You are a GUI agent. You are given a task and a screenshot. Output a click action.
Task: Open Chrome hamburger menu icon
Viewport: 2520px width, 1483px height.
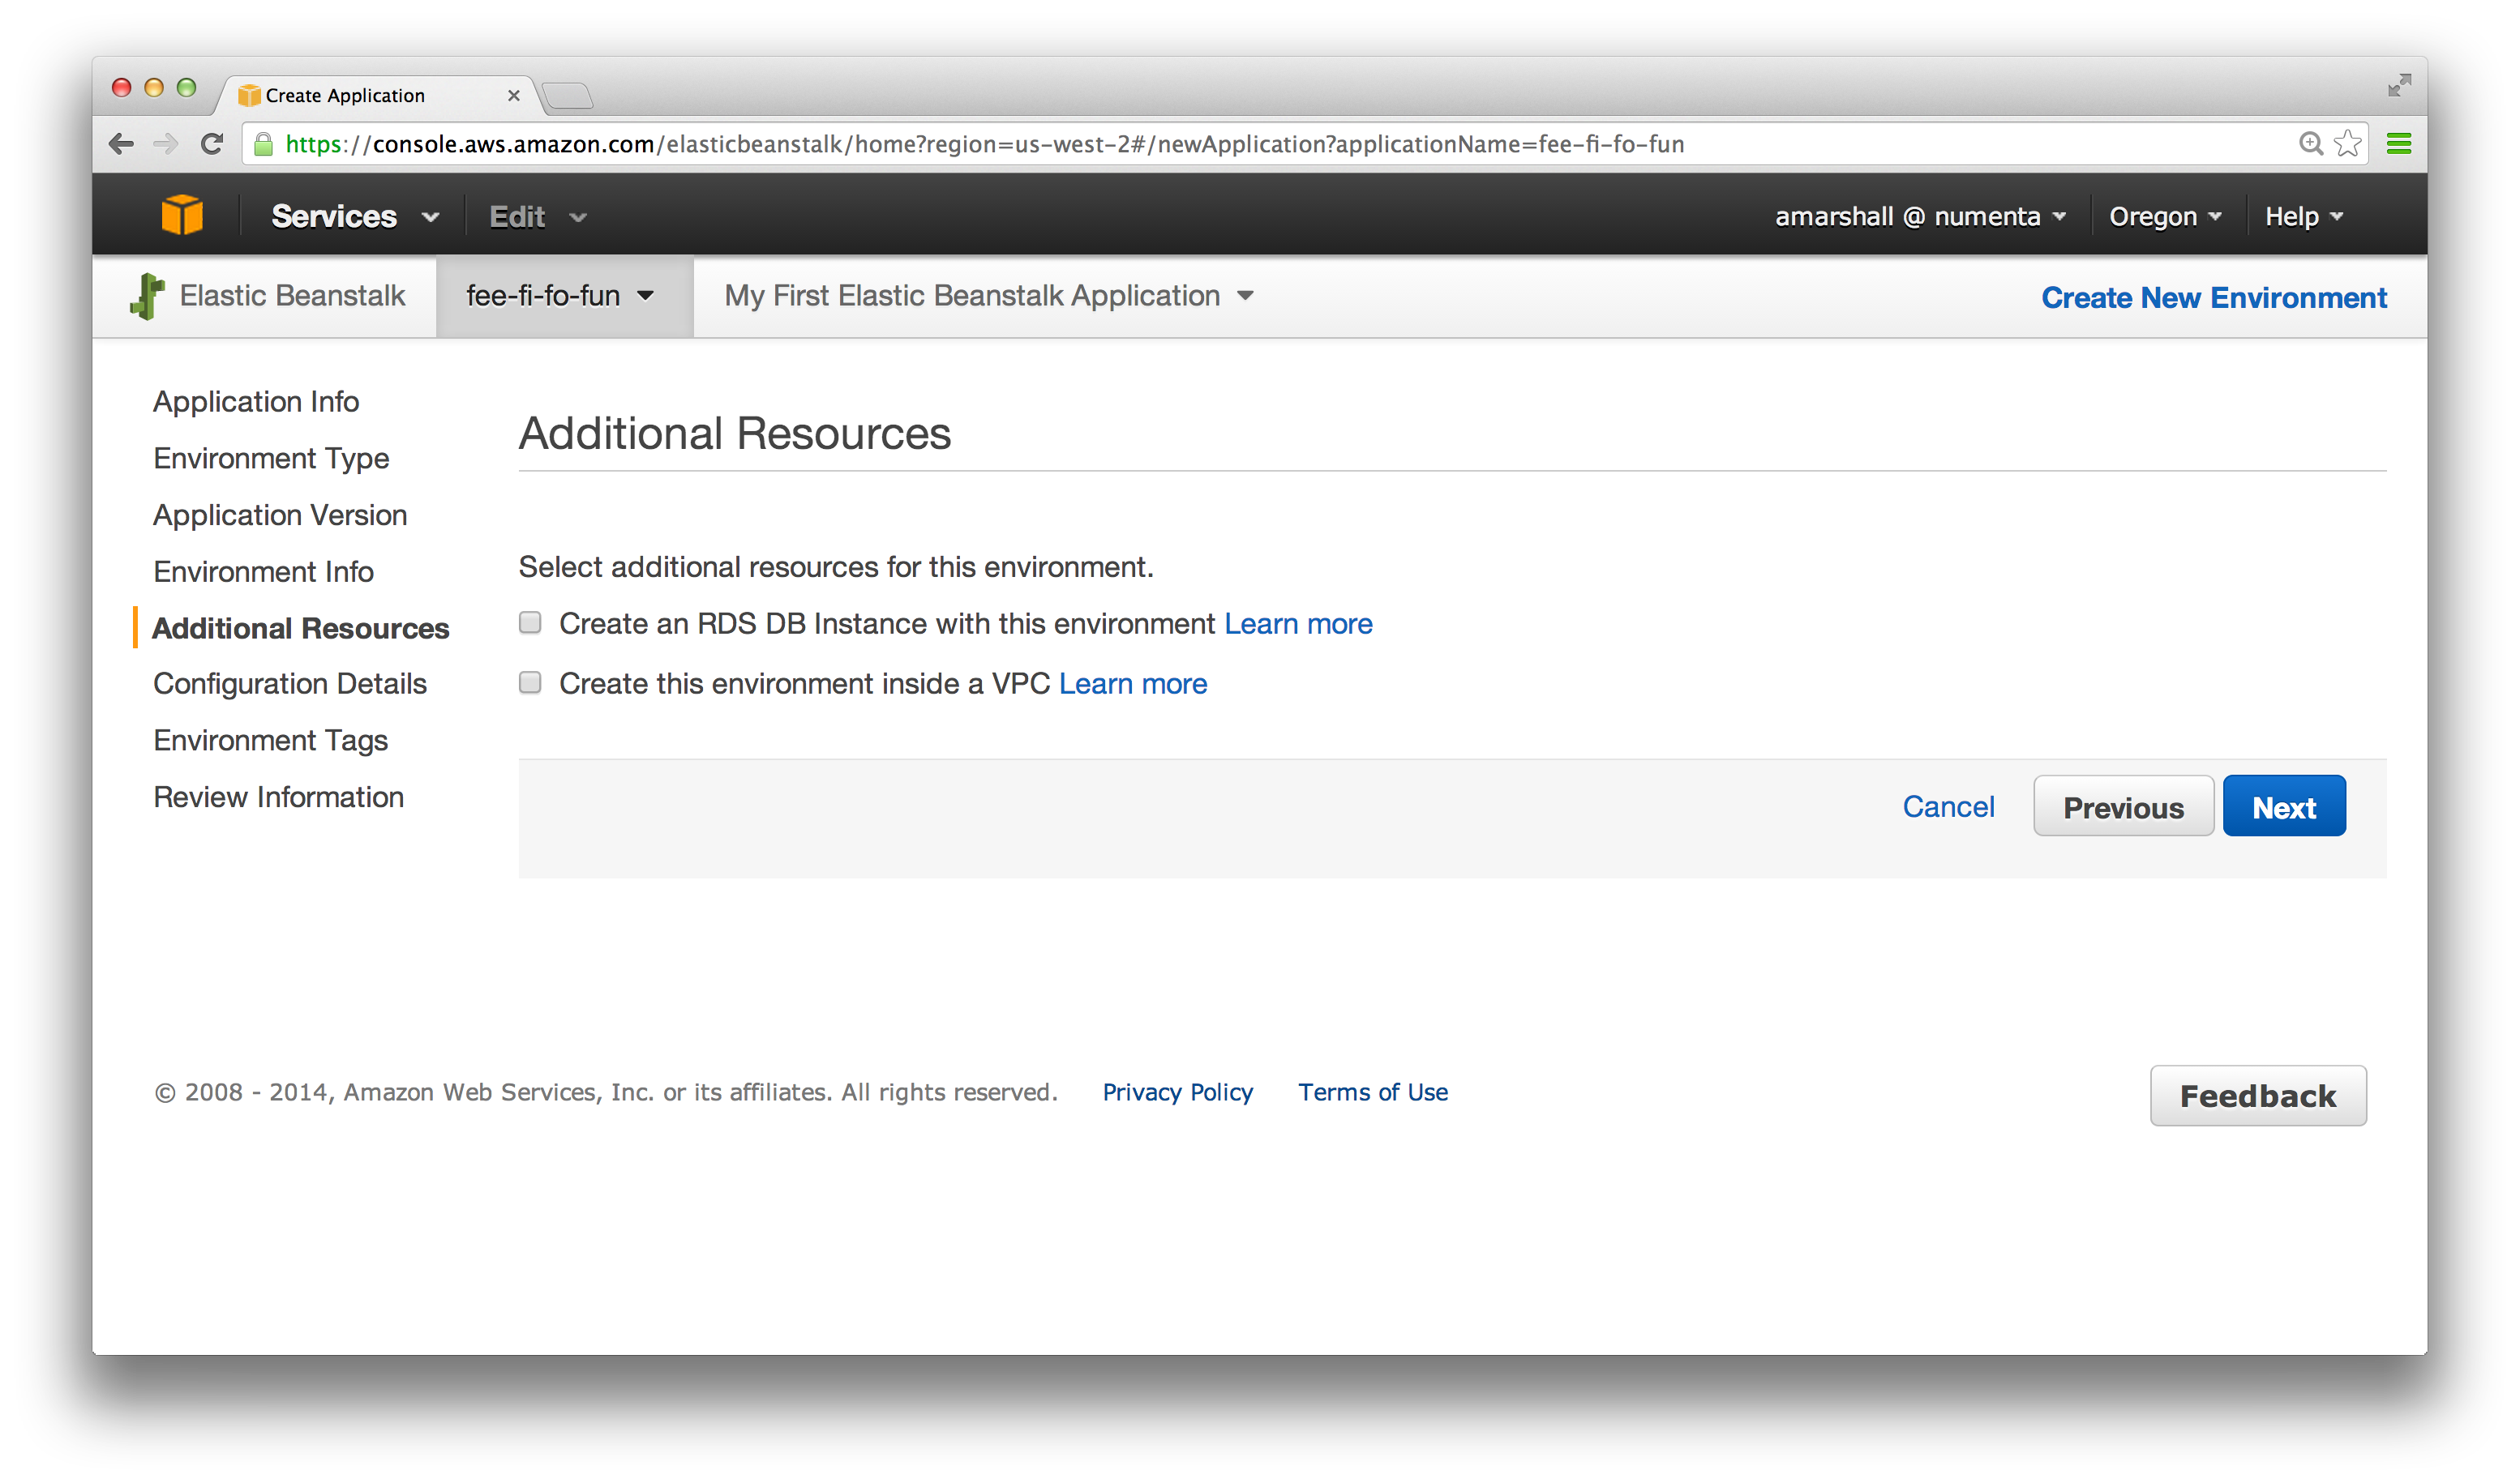2398,144
